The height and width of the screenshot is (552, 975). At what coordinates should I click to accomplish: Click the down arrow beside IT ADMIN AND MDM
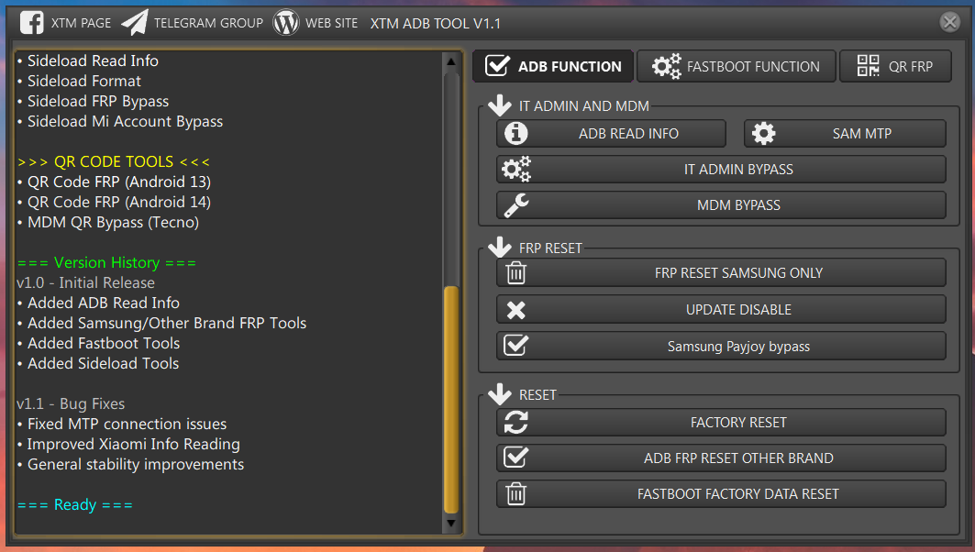499,105
